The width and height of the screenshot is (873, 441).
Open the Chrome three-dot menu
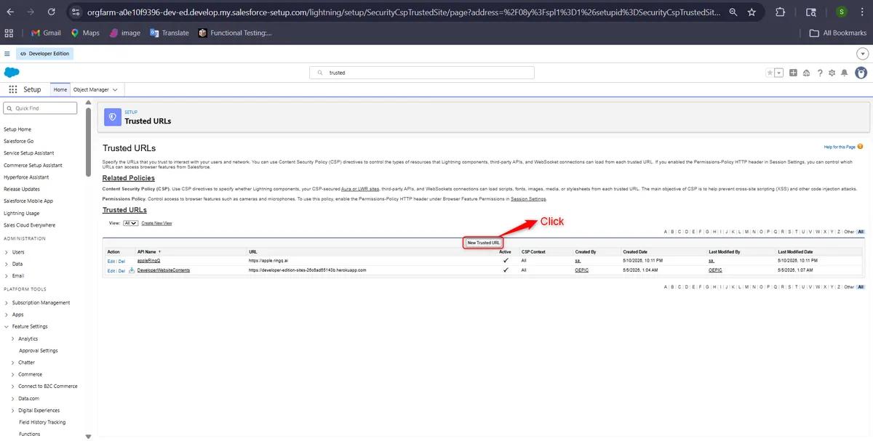(x=863, y=12)
